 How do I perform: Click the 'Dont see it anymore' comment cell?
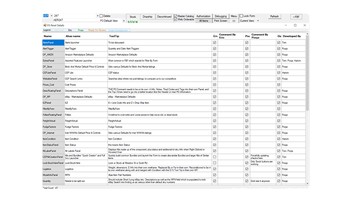(263, 181)
